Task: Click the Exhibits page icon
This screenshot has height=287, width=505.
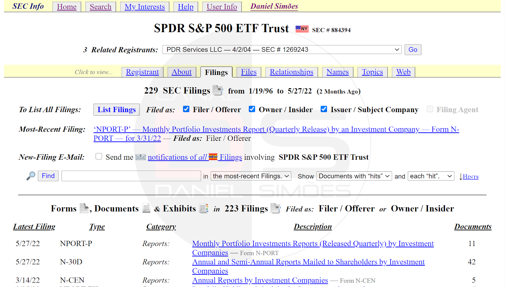Action: 204,208
